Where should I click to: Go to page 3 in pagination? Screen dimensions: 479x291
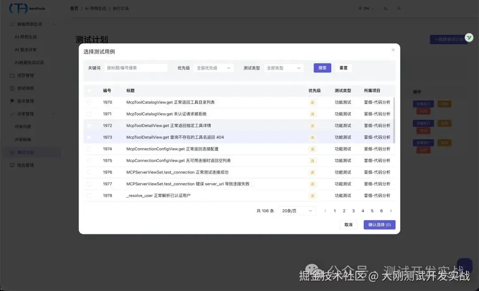point(353,211)
